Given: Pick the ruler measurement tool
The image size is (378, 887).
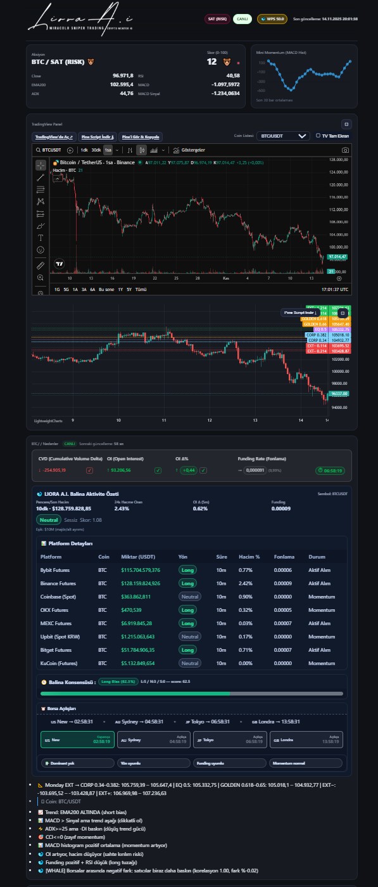Looking at the screenshot, I should (x=41, y=265).
